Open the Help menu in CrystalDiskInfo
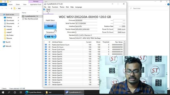170x95 pixels. 72,7
